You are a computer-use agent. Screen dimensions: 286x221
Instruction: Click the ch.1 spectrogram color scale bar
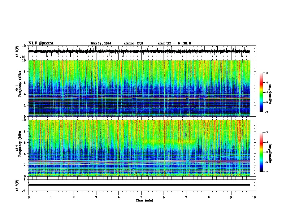pyautogui.click(x=261, y=92)
